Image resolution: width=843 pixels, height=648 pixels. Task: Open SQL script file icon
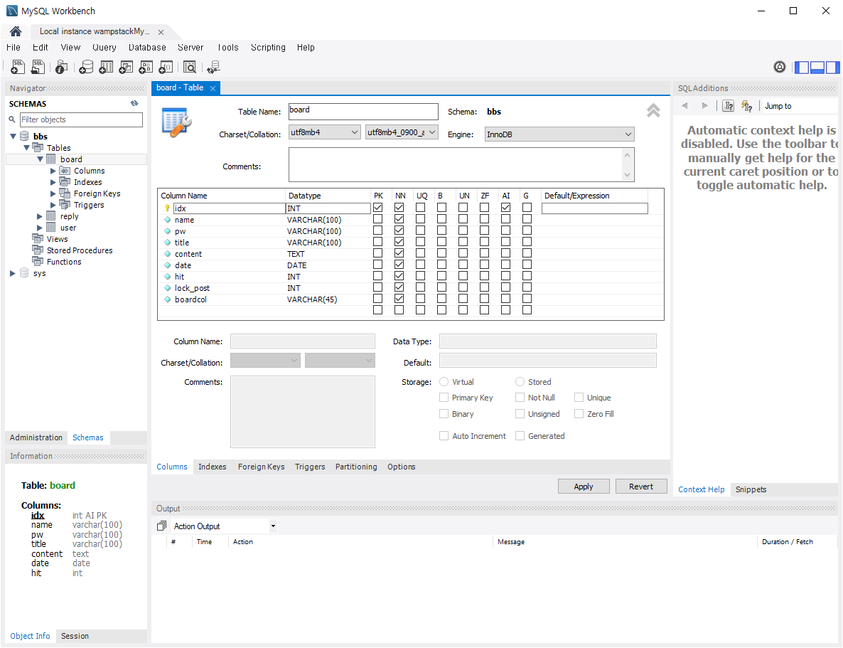pyautogui.click(x=38, y=67)
